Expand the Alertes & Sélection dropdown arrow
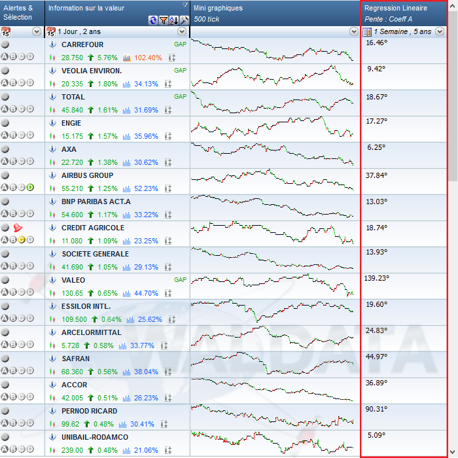 coord(37,31)
